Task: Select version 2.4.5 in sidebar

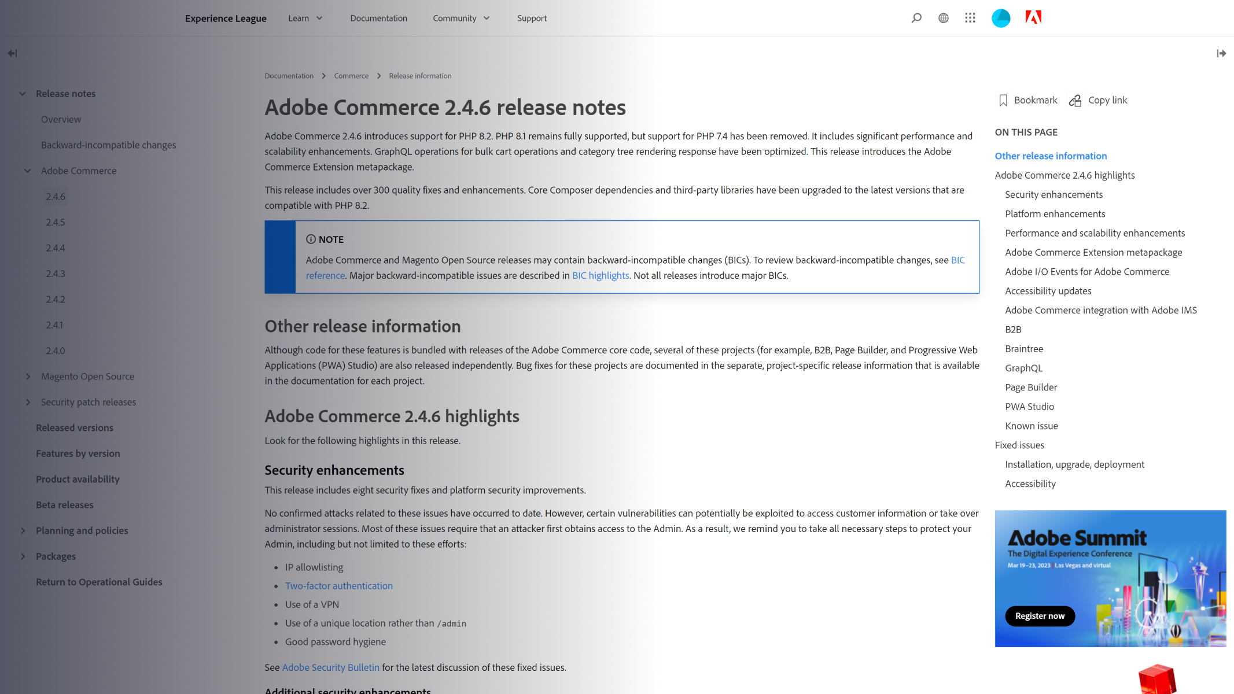Action: click(56, 222)
